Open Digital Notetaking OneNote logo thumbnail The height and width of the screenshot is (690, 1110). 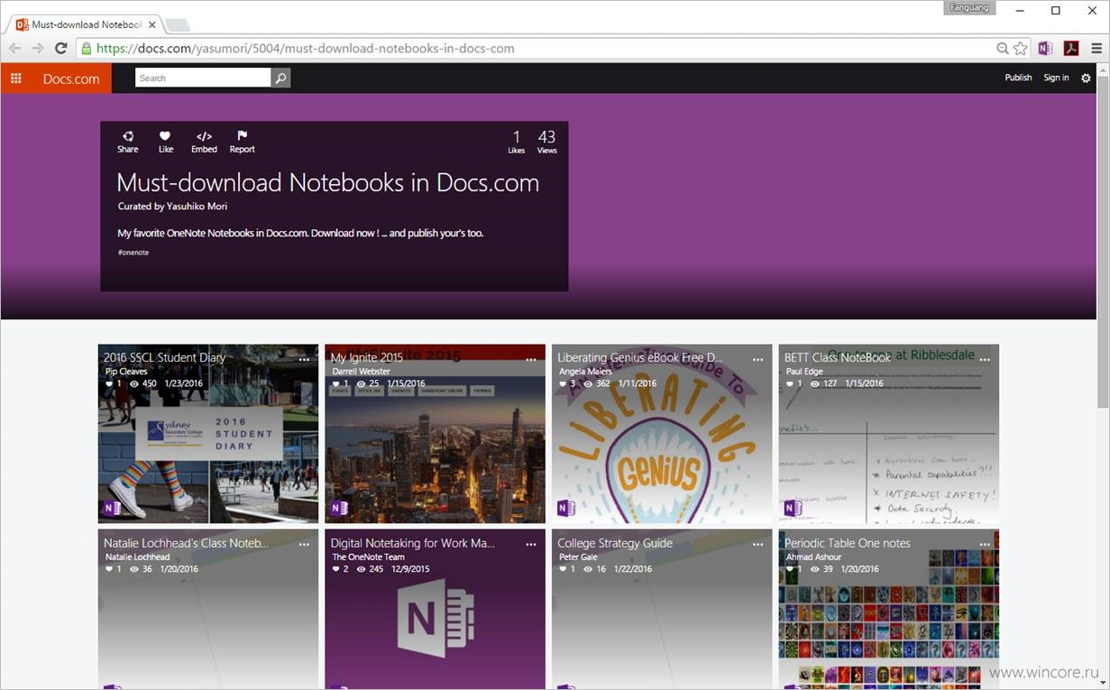[x=435, y=619]
